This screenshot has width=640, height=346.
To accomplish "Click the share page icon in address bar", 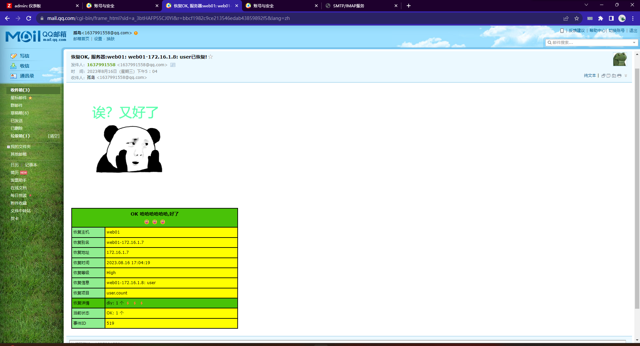I will tap(566, 18).
